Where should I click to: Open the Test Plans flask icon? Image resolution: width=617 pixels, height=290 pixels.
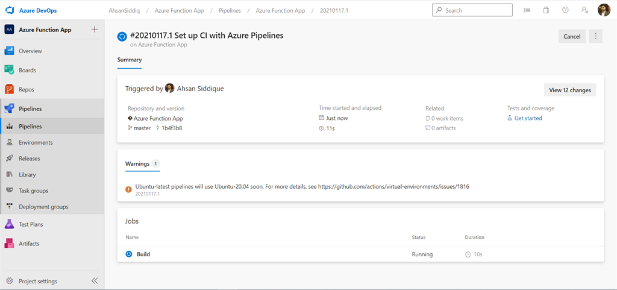(x=10, y=224)
